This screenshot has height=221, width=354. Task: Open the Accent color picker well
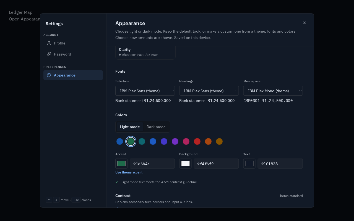(x=121, y=164)
